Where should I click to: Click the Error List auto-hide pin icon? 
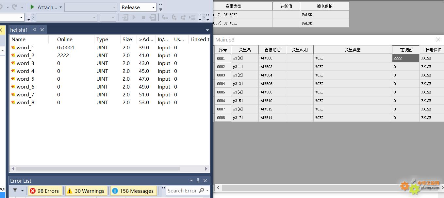click(198, 181)
